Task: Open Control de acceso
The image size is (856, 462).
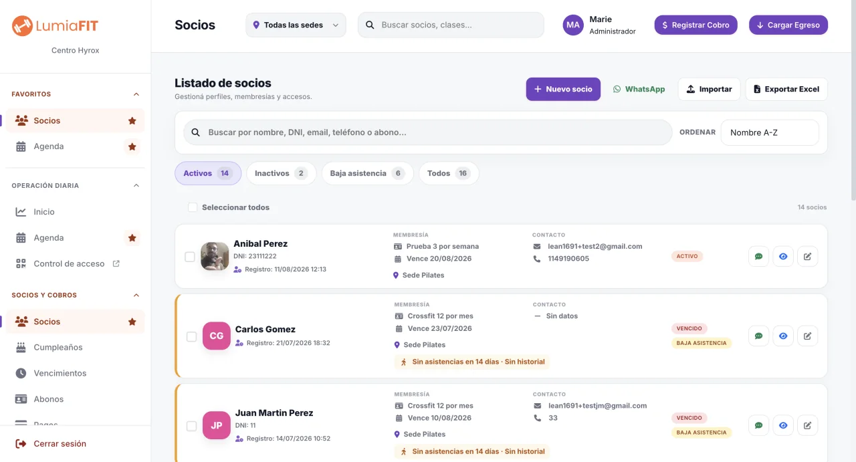Action: pyautogui.click(x=75, y=264)
